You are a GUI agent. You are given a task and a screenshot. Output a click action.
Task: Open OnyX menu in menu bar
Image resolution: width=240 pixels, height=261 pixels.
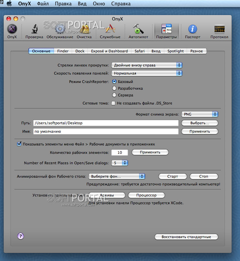tap(24, 3)
